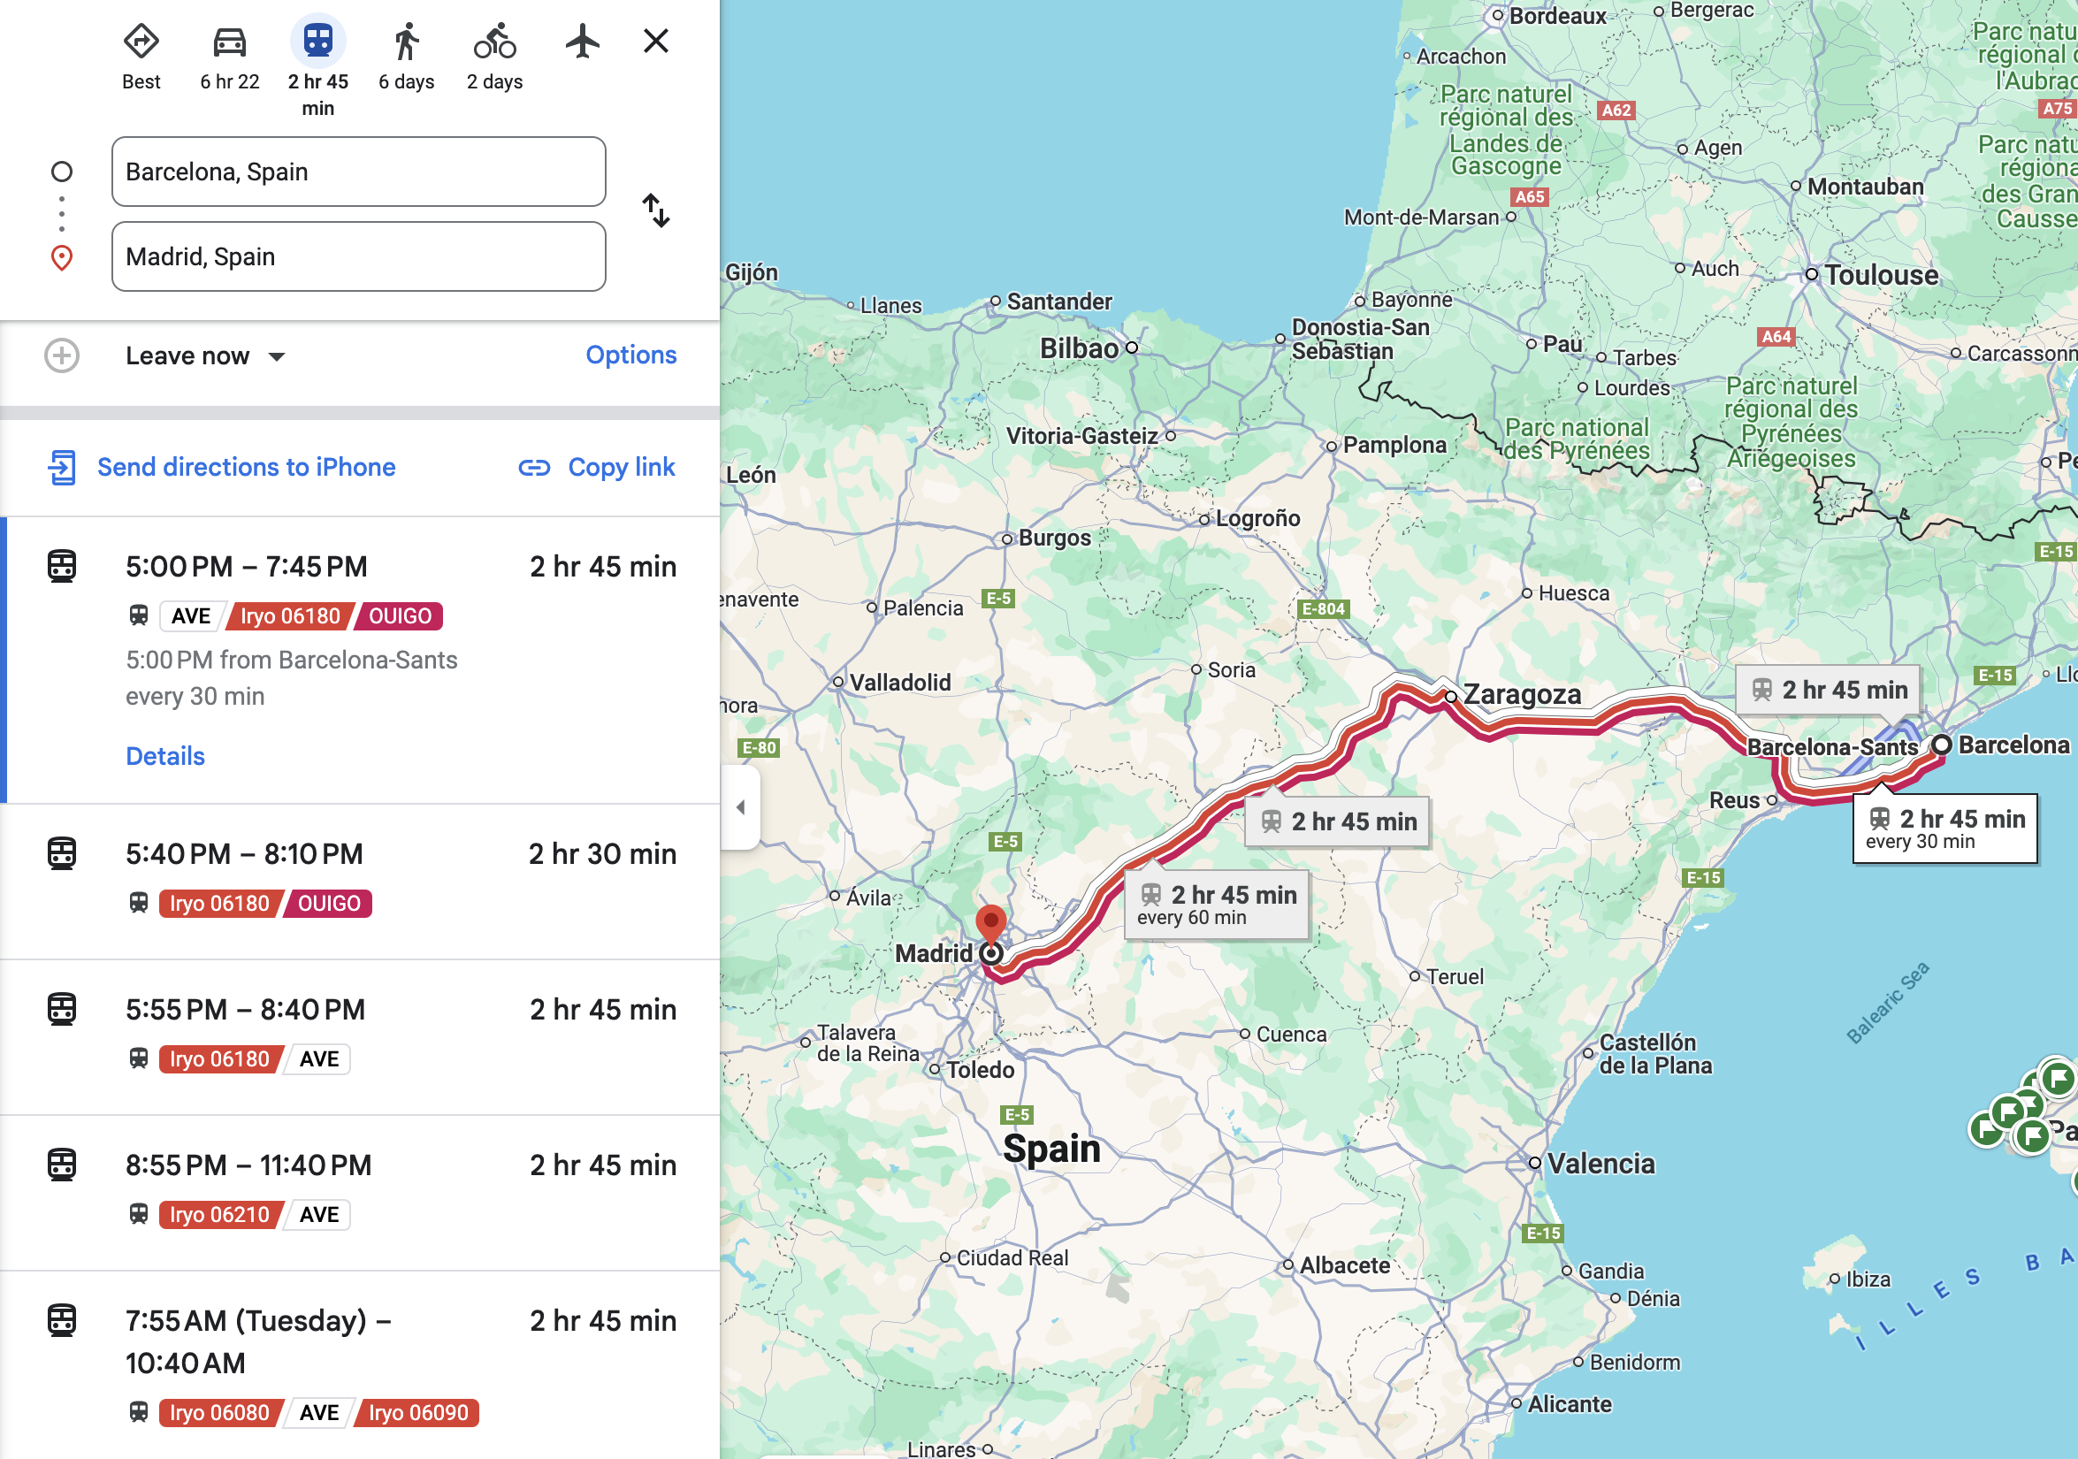Image resolution: width=2078 pixels, height=1459 pixels.
Task: Choose the walking travel mode
Action: tap(407, 42)
